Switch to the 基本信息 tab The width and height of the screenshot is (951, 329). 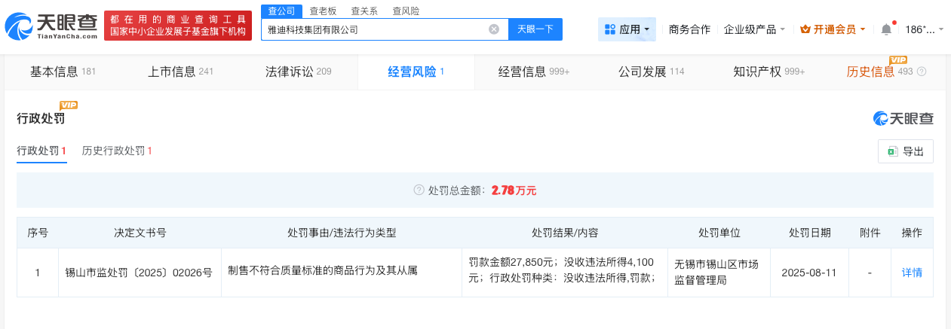tap(63, 72)
